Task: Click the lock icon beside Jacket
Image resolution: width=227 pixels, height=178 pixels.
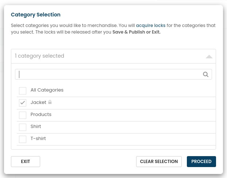Action: [x=50, y=102]
